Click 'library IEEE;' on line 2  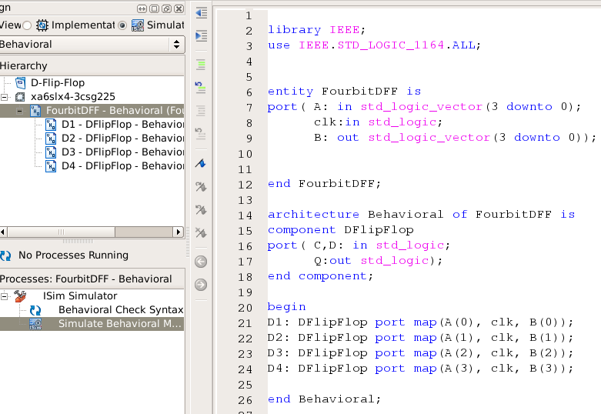pos(316,29)
